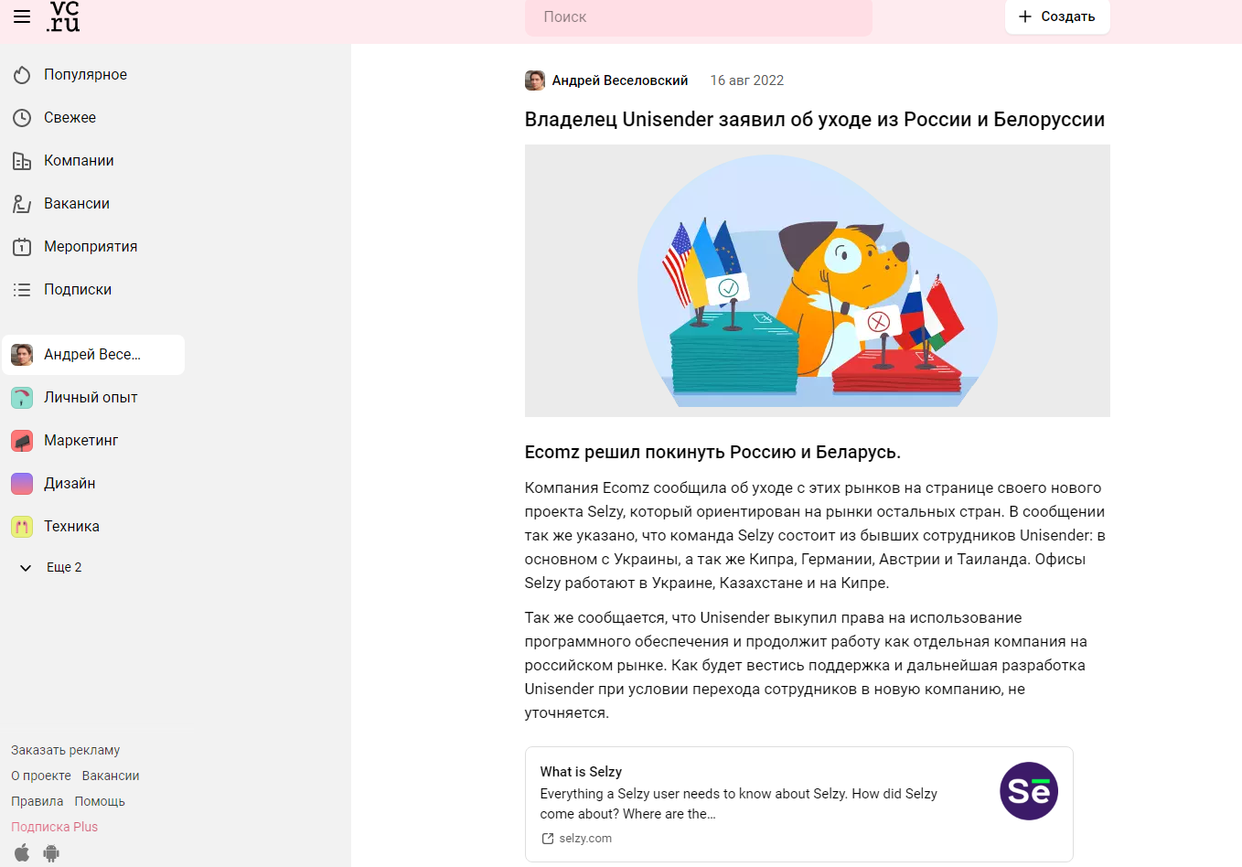Click the flame icon beside Популярное
1242x867 pixels.
coord(22,75)
